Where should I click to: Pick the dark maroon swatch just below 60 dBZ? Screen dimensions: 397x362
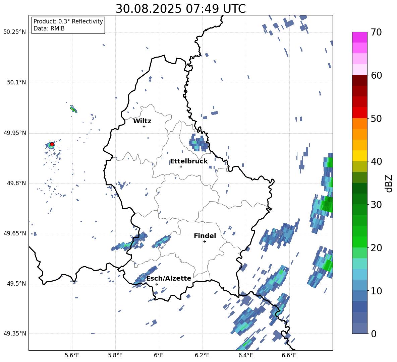click(360, 80)
